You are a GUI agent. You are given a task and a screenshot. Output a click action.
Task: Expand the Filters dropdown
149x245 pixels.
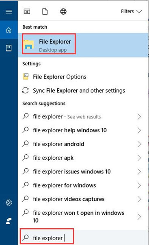coord(132,11)
